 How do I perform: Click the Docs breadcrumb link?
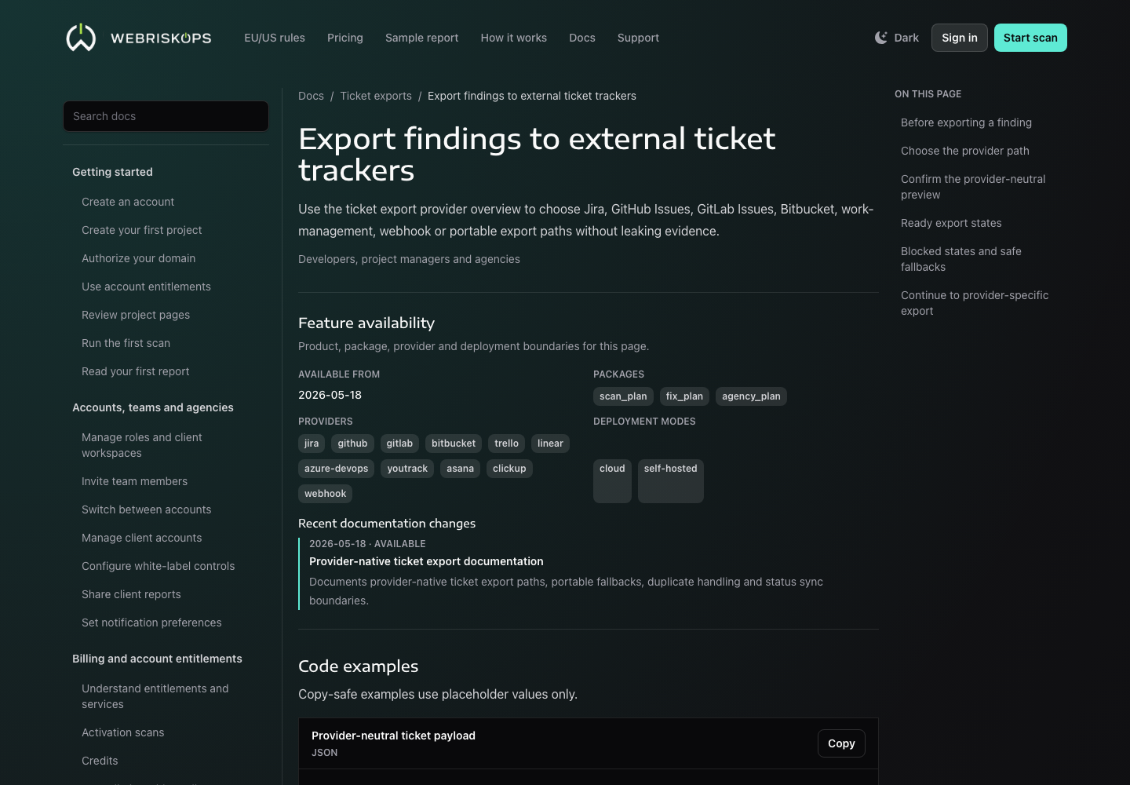pos(311,96)
